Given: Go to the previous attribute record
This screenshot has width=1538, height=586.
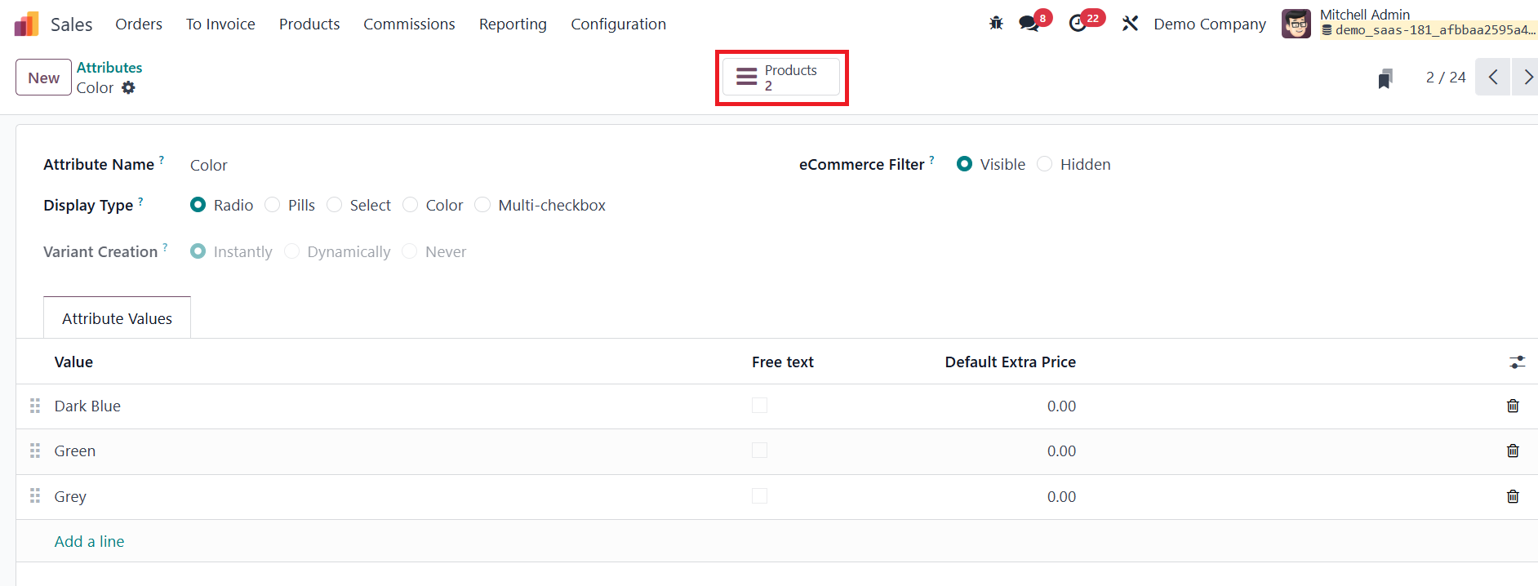Looking at the screenshot, I should (x=1493, y=78).
